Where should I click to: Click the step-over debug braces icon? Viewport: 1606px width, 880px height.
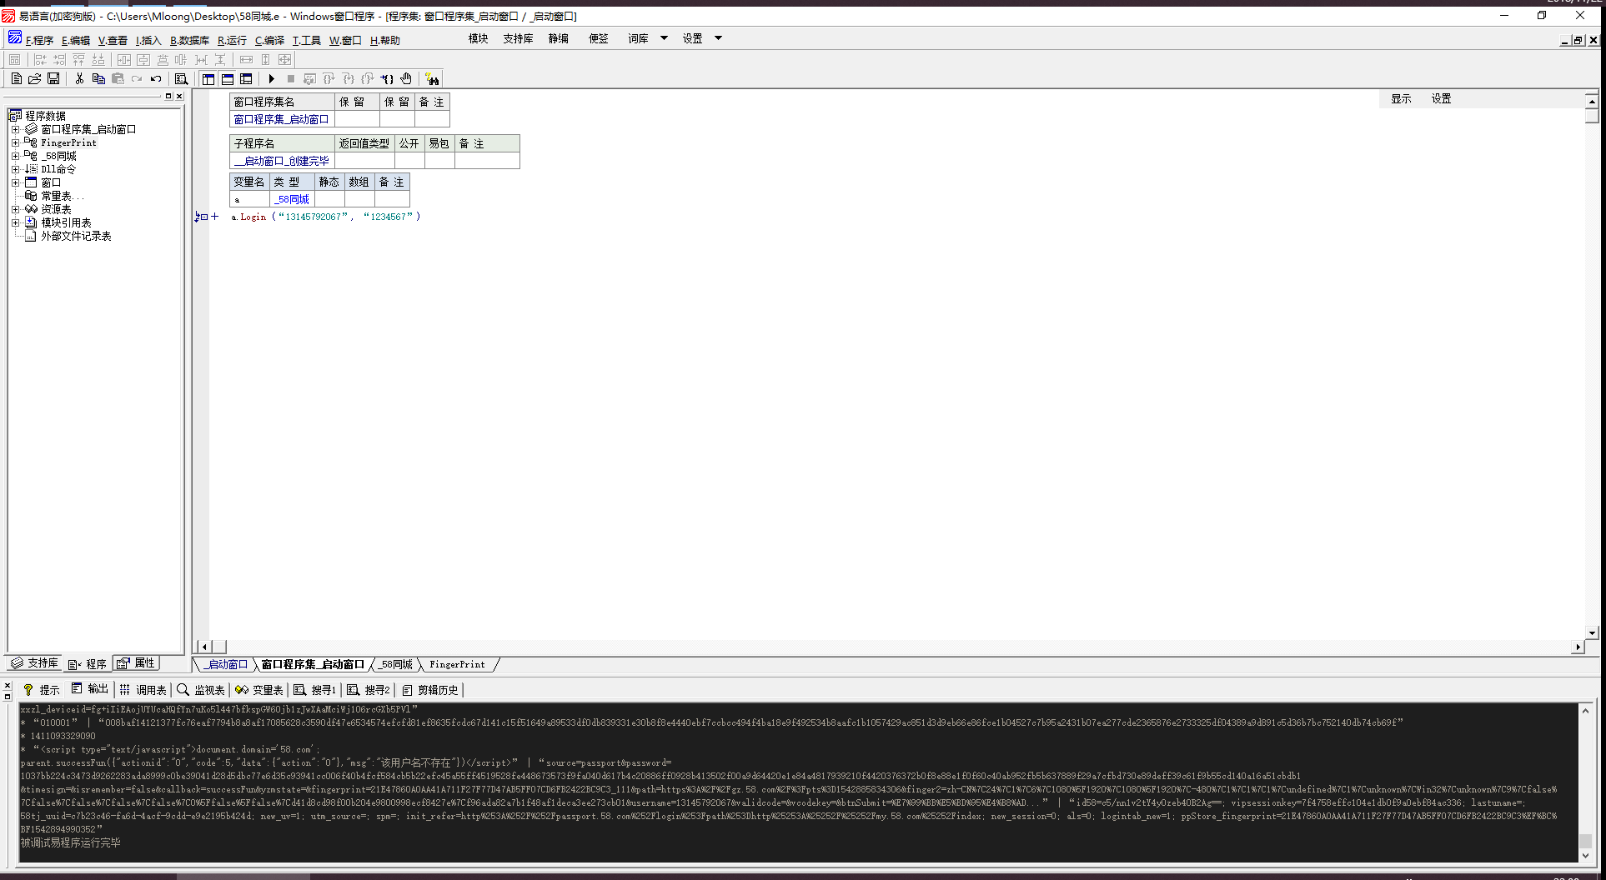(x=329, y=78)
